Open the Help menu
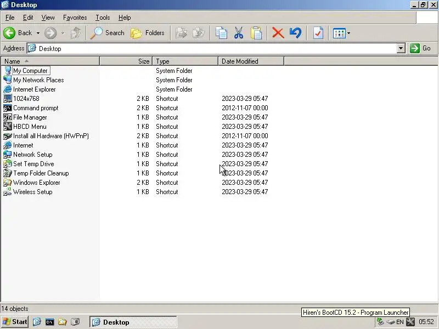Image resolution: width=439 pixels, height=329 pixels. pyautogui.click(x=125, y=18)
